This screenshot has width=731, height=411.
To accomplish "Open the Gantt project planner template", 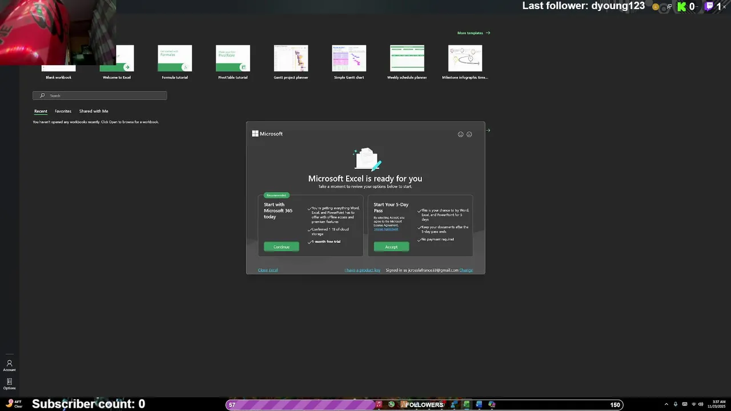I will (x=291, y=62).
